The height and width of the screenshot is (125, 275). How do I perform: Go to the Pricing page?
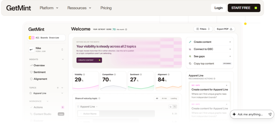tap(106, 8)
